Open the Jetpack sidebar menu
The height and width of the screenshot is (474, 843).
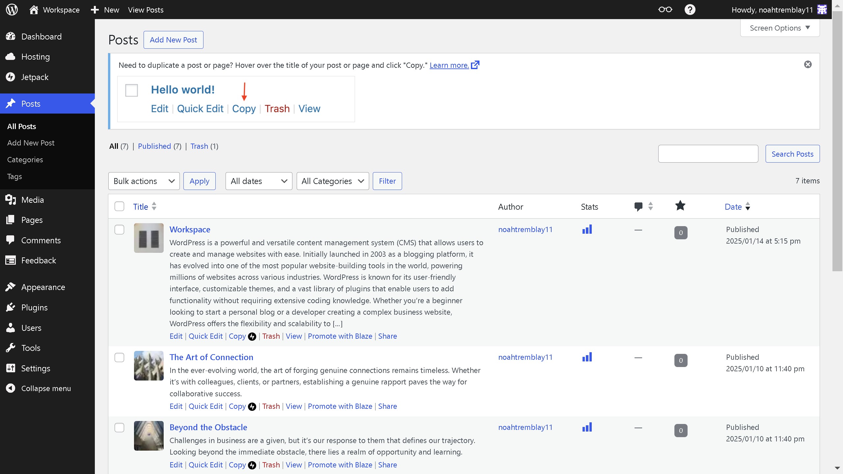[x=35, y=77]
